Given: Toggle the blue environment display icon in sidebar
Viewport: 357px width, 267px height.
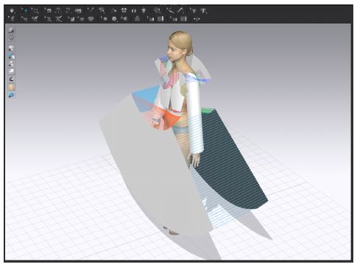Looking at the screenshot, I should [x=12, y=95].
